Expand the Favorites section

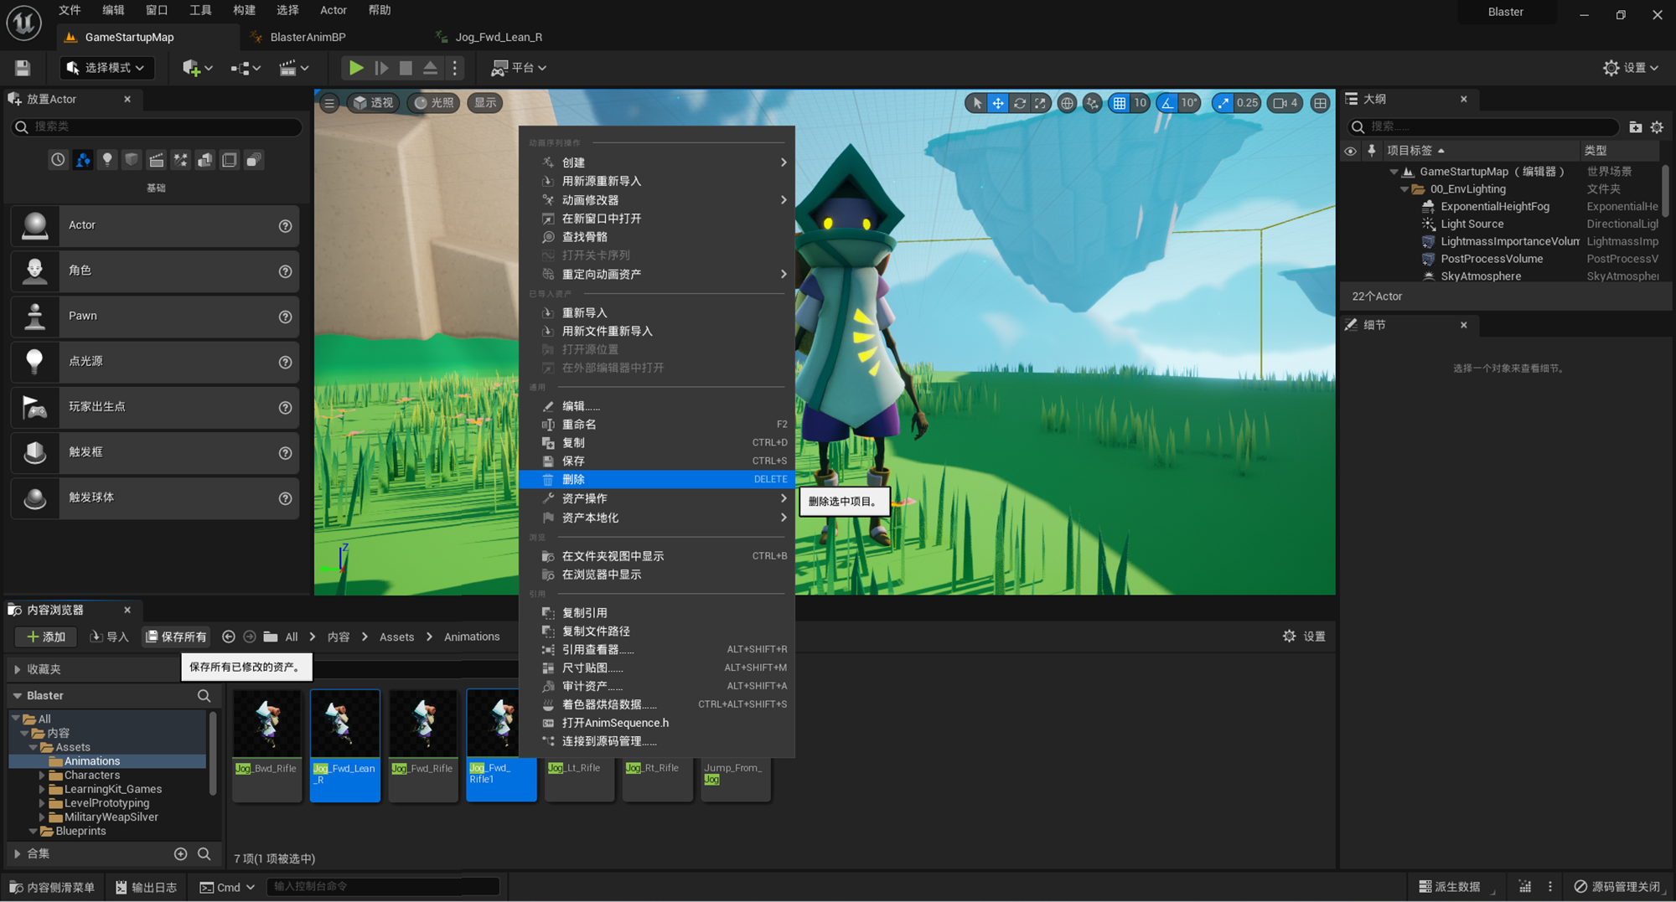17,669
